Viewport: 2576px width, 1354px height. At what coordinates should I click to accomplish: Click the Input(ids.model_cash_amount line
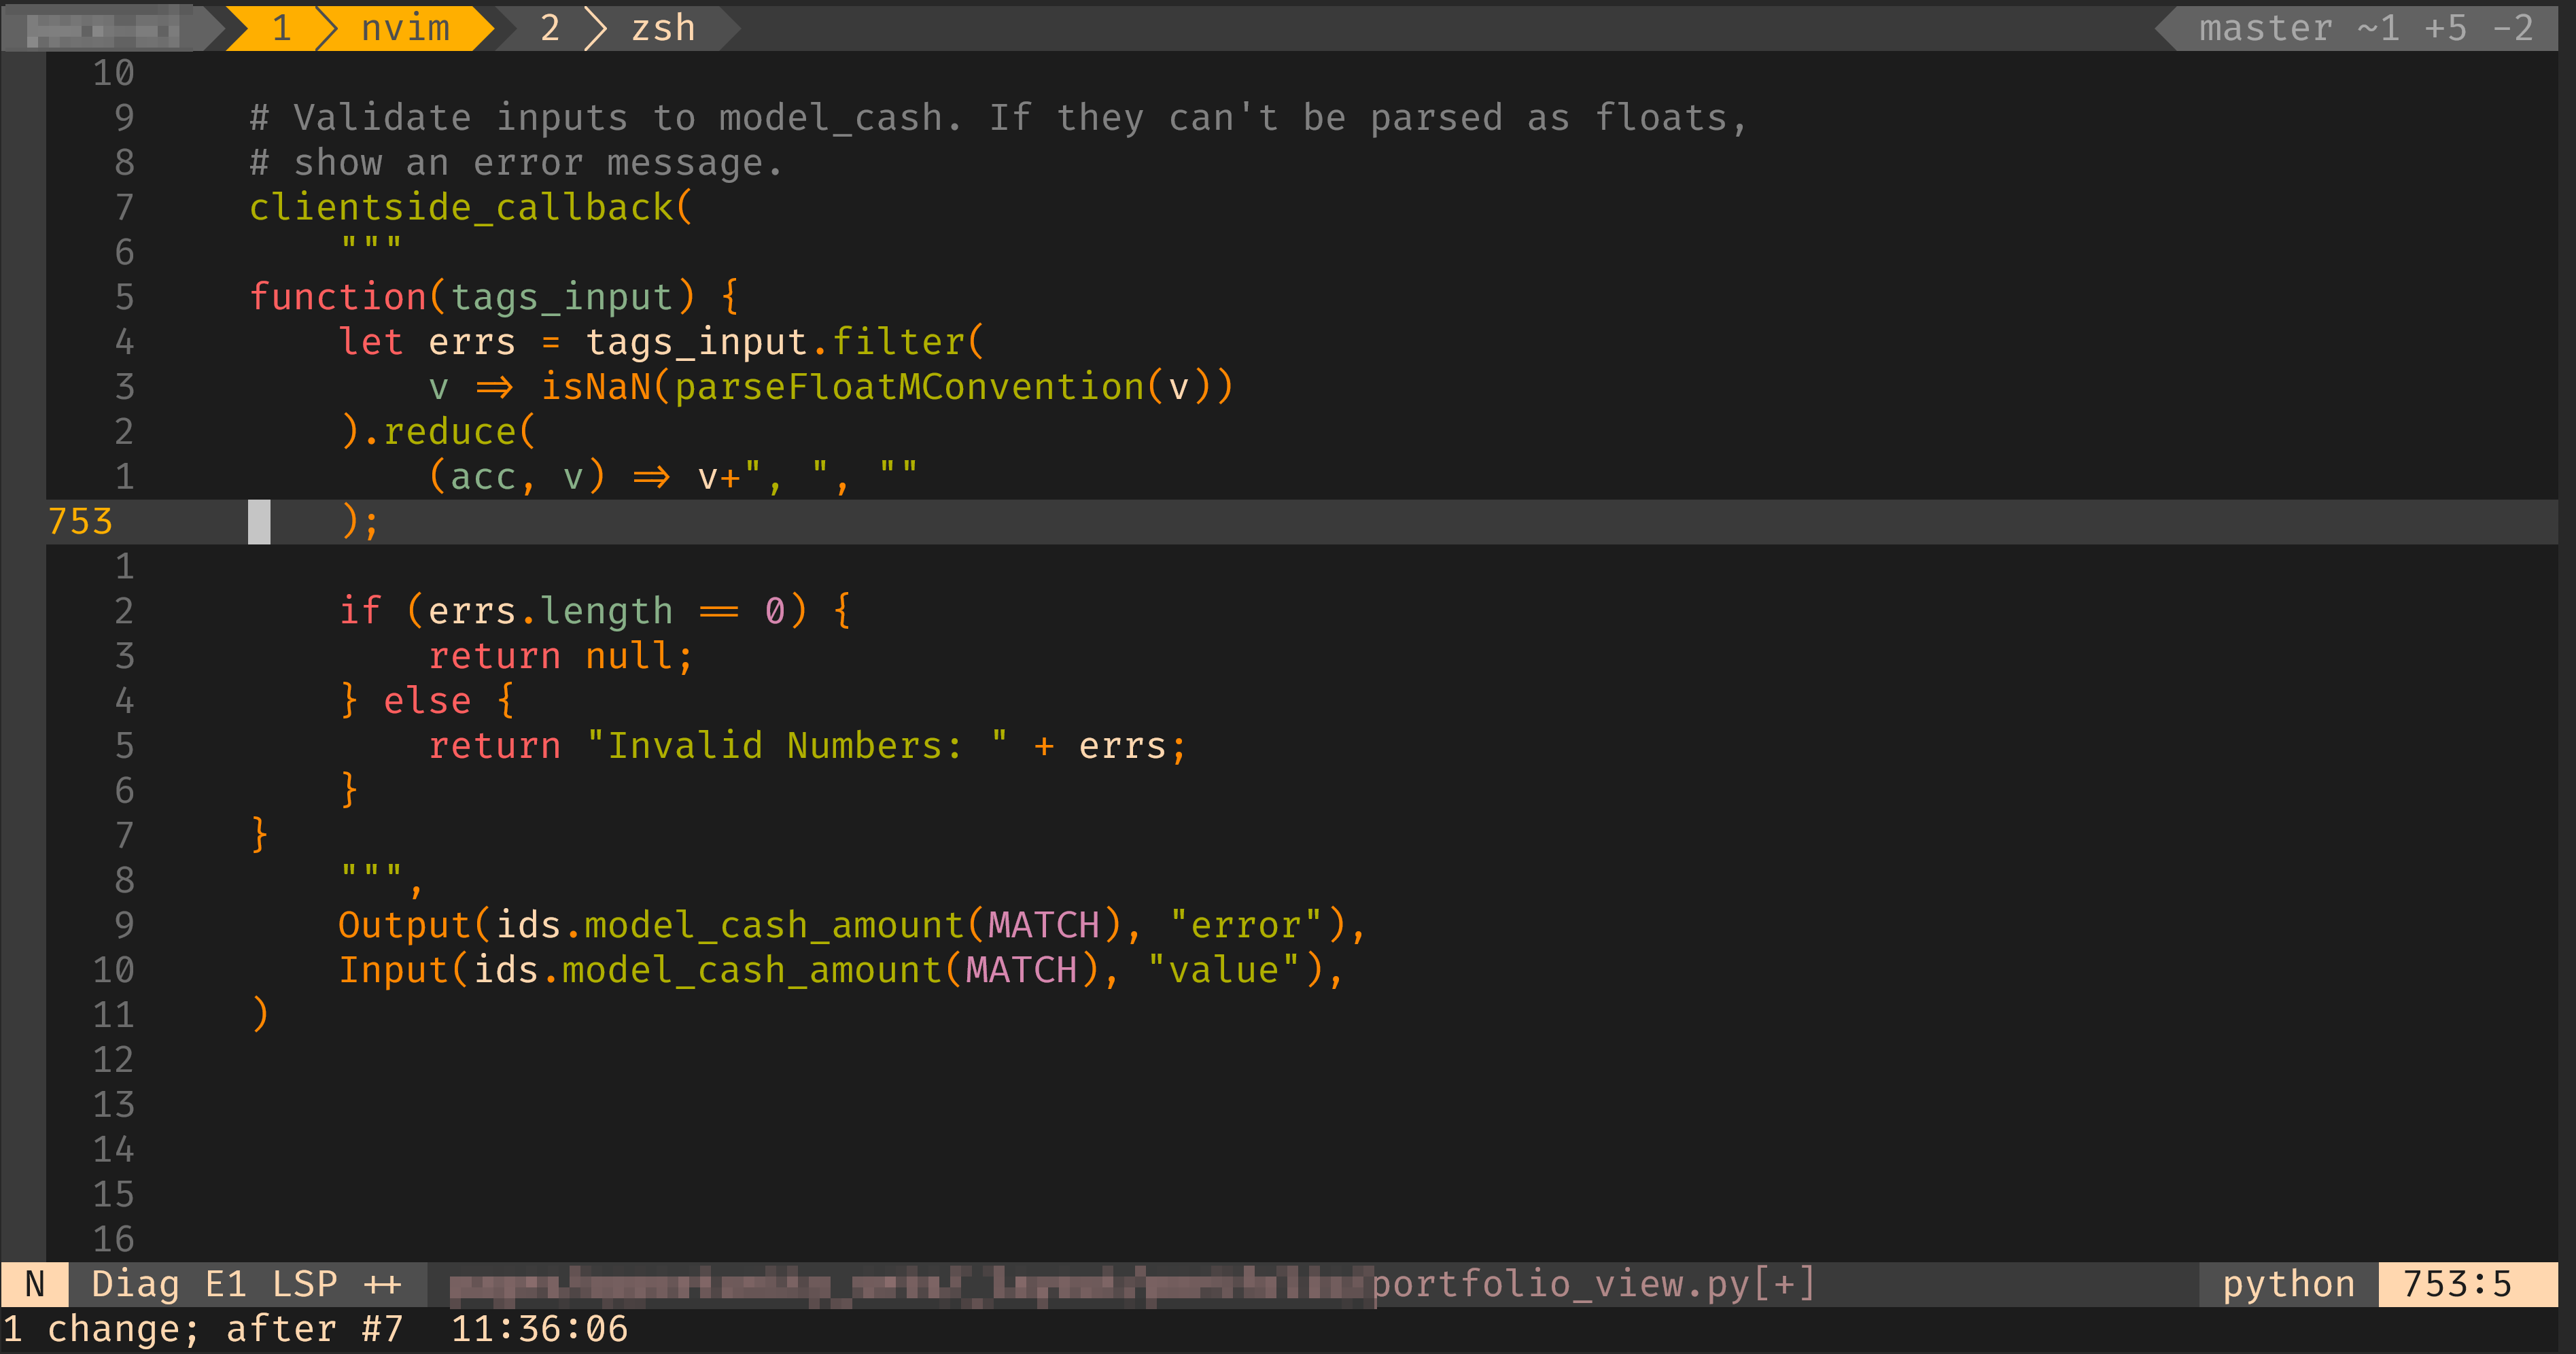pos(840,970)
